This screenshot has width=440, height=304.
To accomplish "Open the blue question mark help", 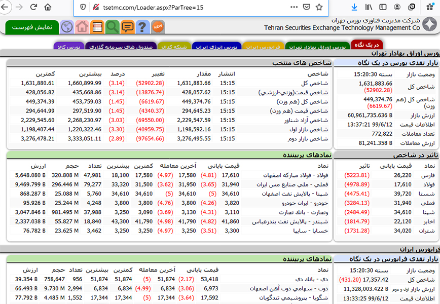I will pyautogui.click(x=142, y=27).
